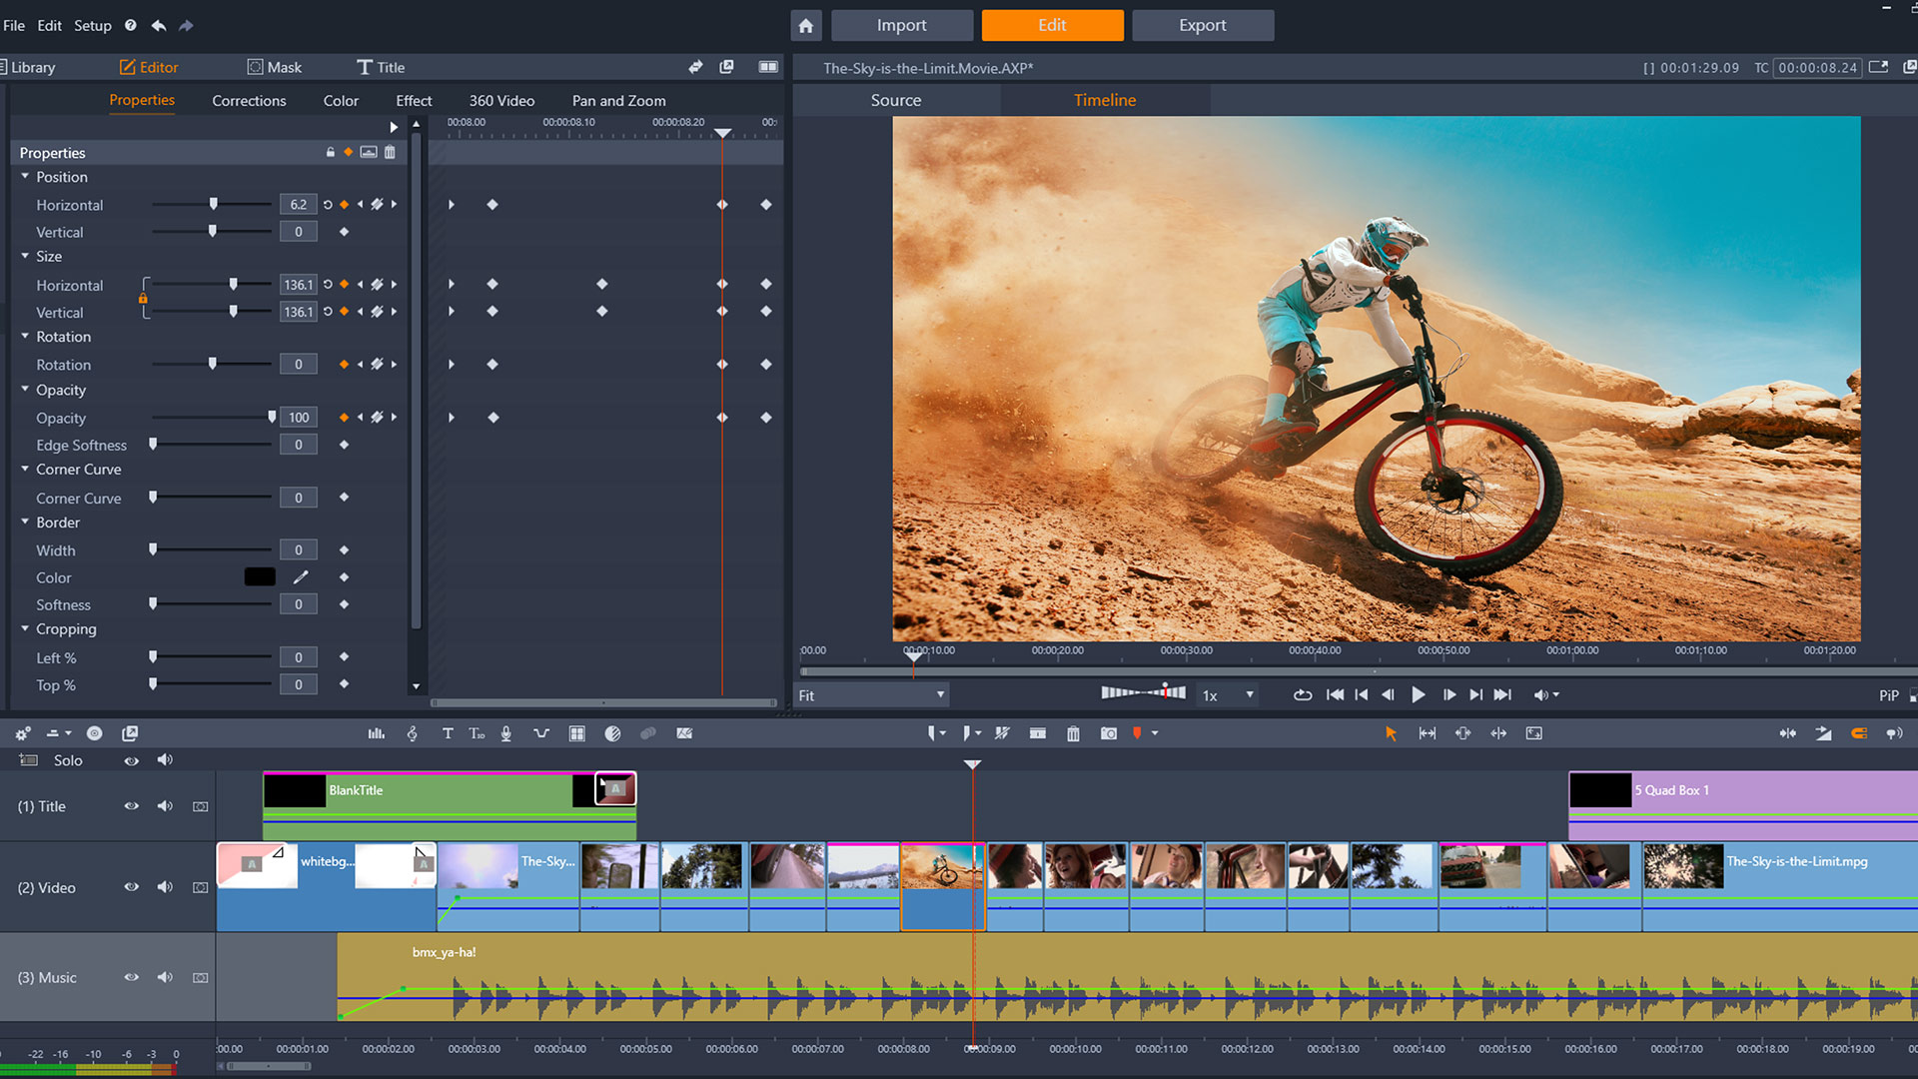Click the Export button
The height and width of the screenshot is (1079, 1918).
[1203, 25]
